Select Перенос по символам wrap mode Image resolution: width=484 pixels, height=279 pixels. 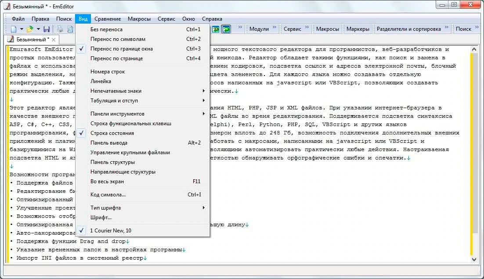point(143,39)
